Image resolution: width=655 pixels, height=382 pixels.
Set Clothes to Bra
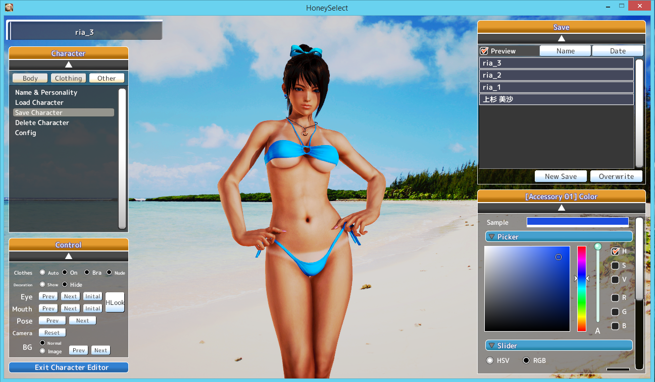pos(87,273)
